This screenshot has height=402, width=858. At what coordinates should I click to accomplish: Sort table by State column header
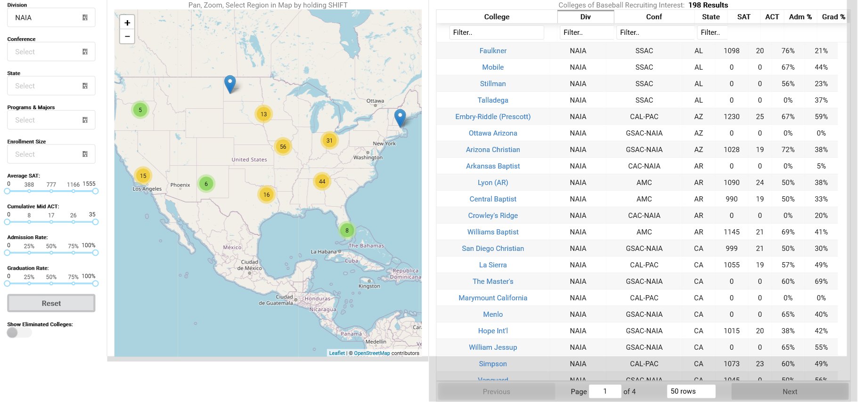(x=711, y=17)
